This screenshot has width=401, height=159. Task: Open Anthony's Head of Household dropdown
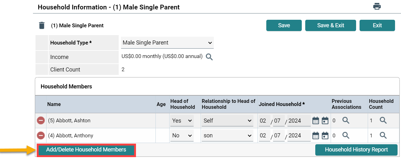pos(182,135)
